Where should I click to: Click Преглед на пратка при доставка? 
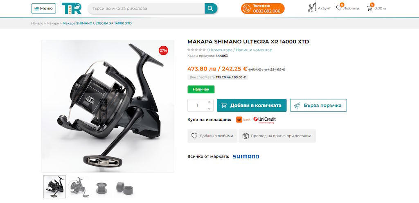(277, 136)
